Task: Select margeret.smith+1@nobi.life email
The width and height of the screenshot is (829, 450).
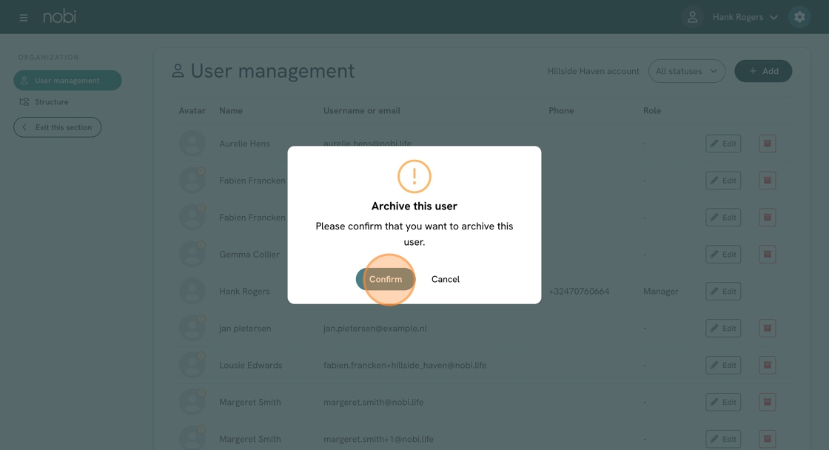Action: (x=378, y=439)
